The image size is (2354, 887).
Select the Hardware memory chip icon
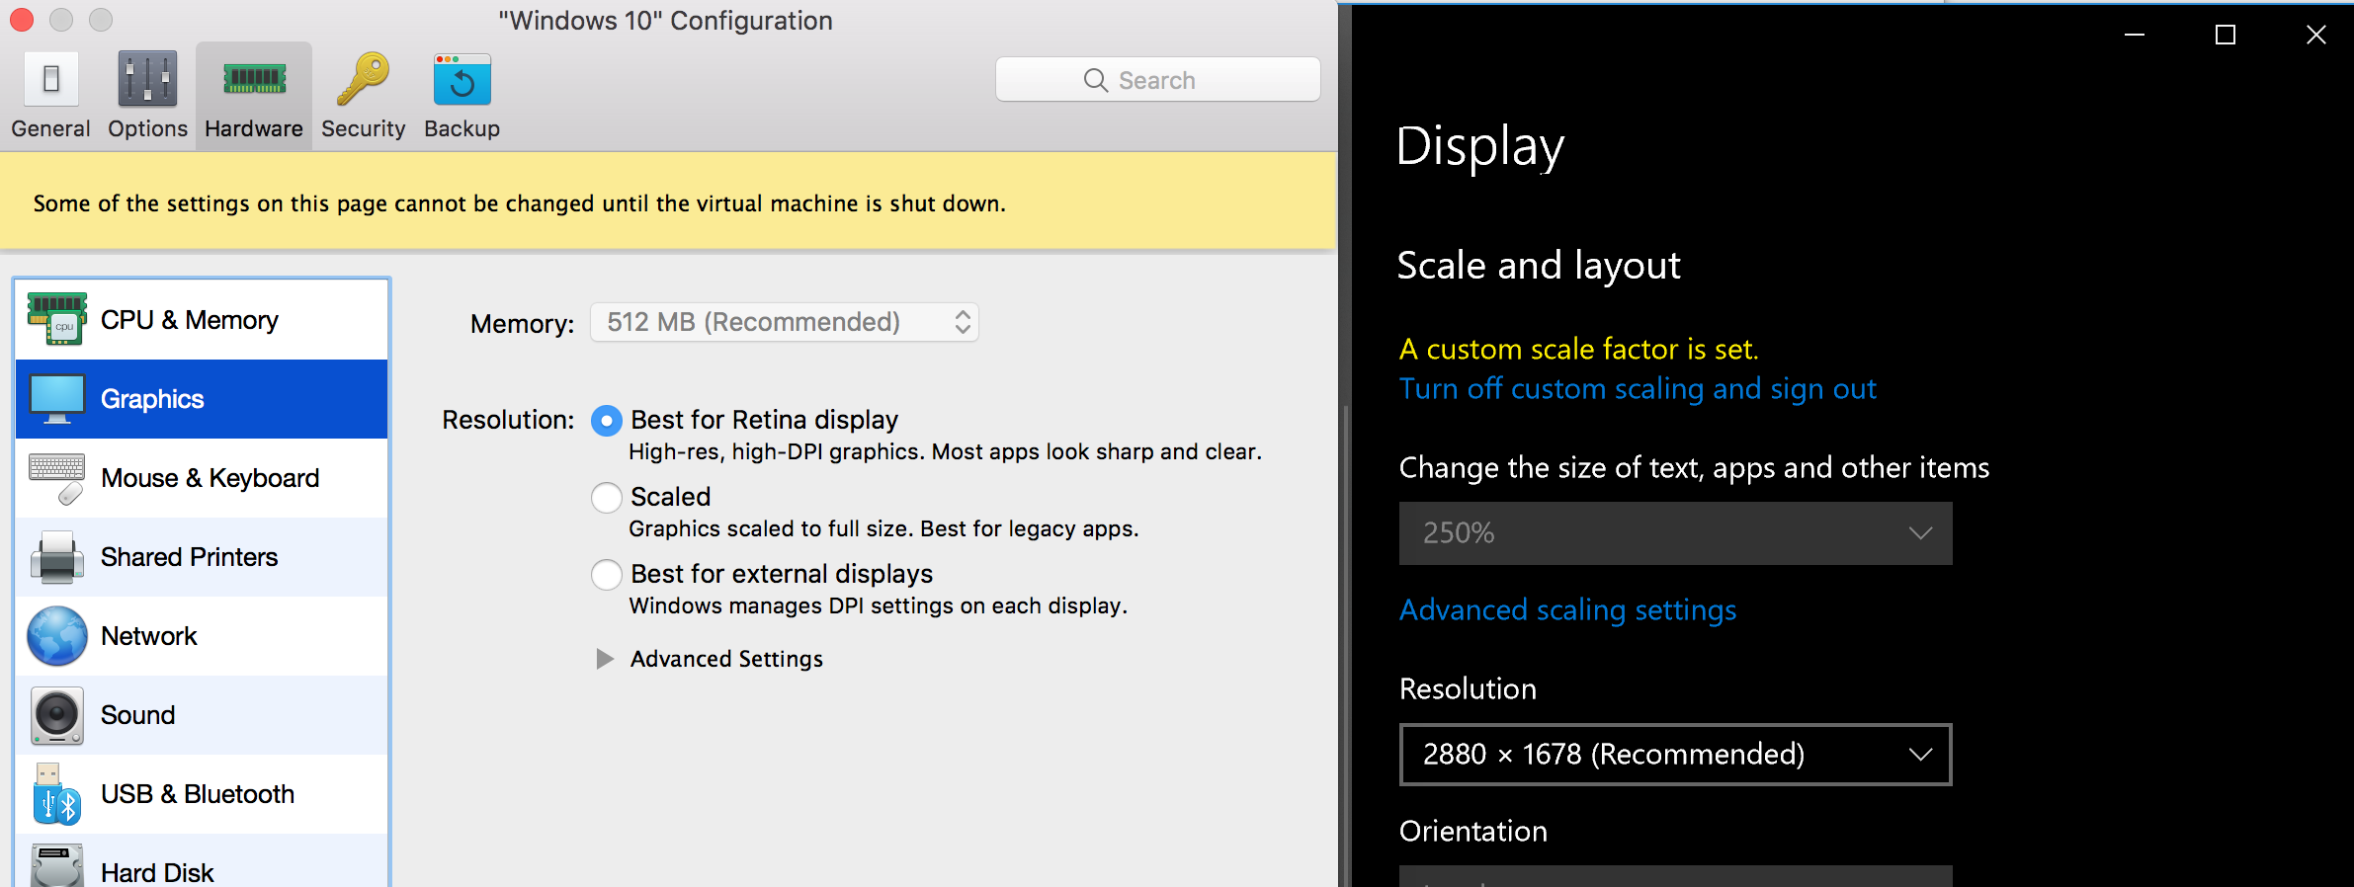coord(255,79)
